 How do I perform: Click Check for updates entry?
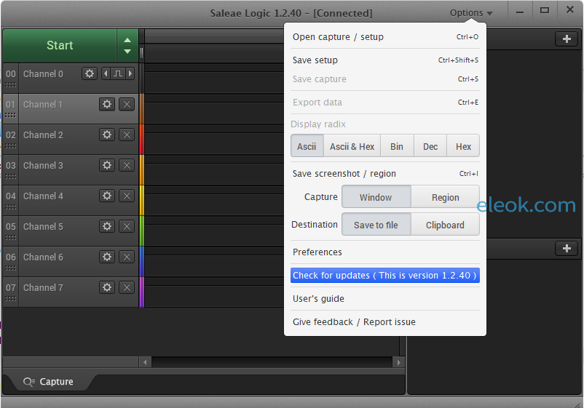385,275
